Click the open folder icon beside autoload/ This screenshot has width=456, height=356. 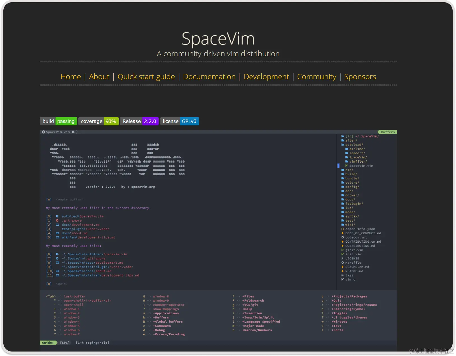343,145
